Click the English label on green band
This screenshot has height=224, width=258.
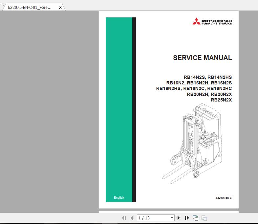(x=119, y=198)
